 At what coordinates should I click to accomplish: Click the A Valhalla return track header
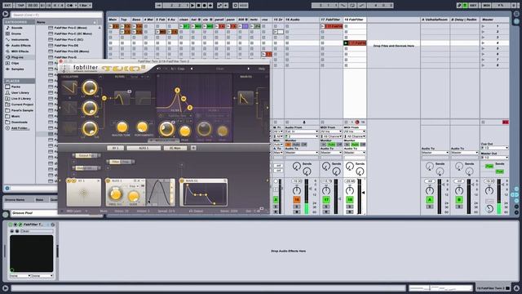[x=435, y=20]
